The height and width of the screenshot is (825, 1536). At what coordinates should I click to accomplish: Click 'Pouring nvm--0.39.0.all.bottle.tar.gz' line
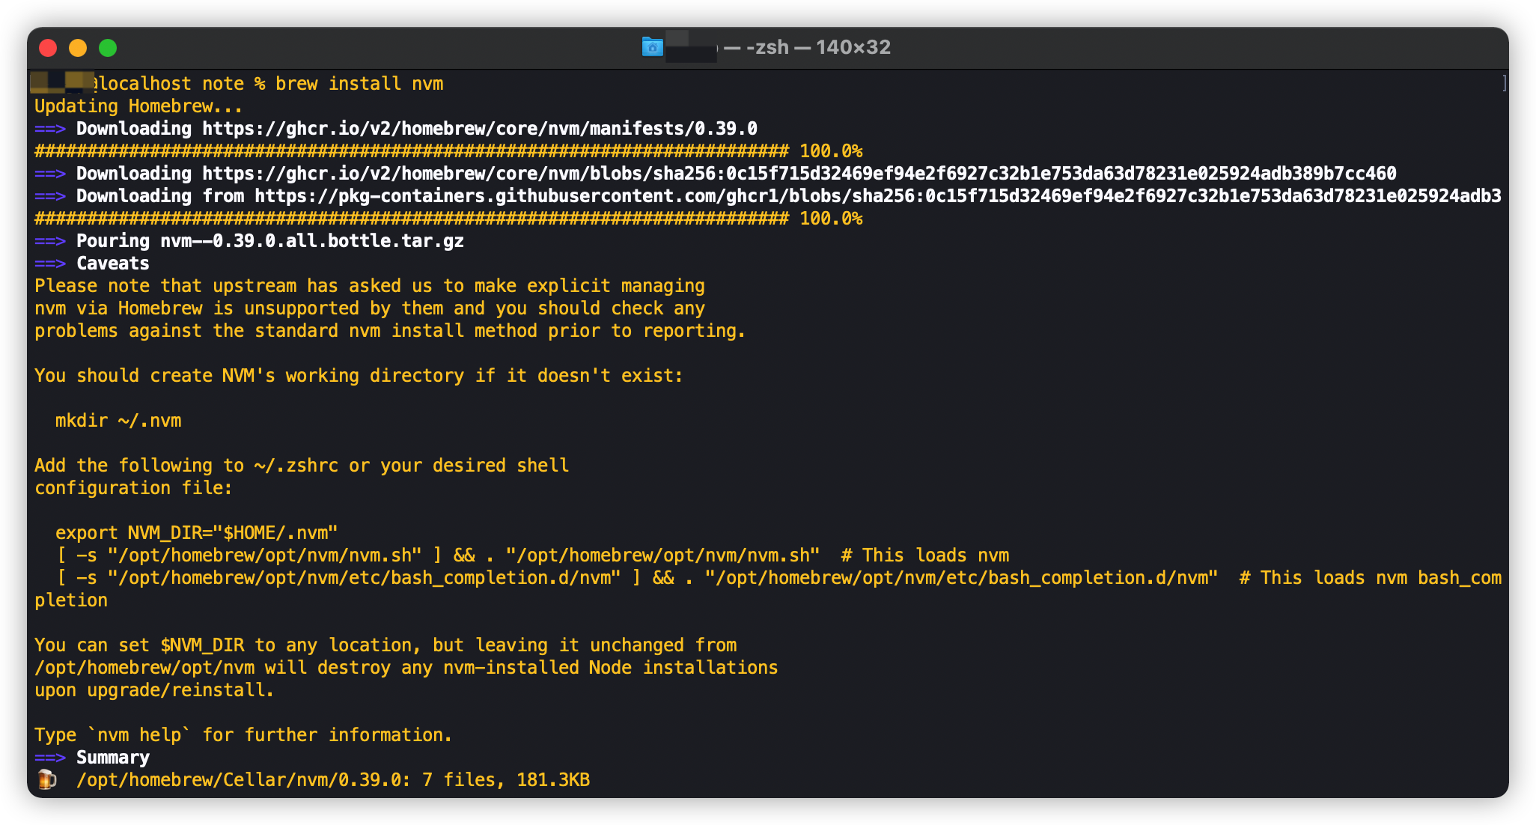pos(270,241)
